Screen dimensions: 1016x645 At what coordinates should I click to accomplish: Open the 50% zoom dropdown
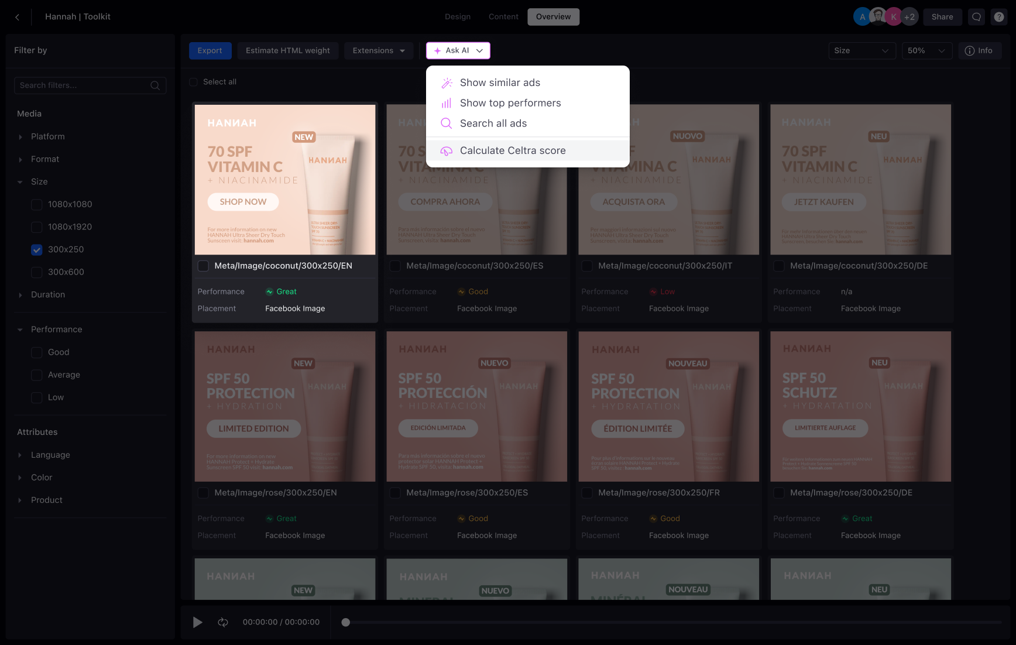926,51
